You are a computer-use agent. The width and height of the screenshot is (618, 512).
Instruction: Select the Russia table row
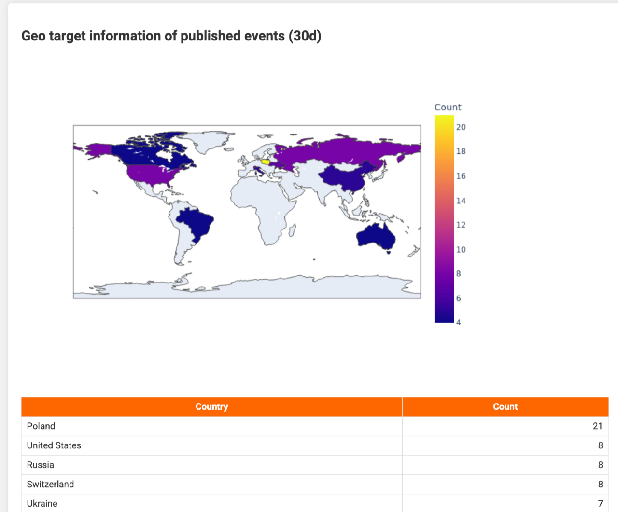coord(315,465)
